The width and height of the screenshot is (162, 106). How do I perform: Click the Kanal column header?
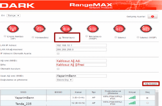click(78, 92)
